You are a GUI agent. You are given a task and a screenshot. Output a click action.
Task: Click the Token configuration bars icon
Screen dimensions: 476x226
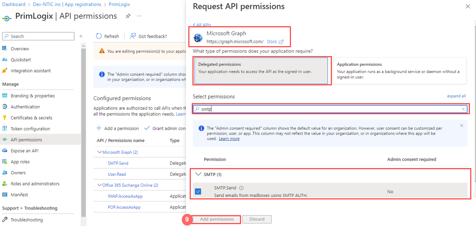[5, 129]
